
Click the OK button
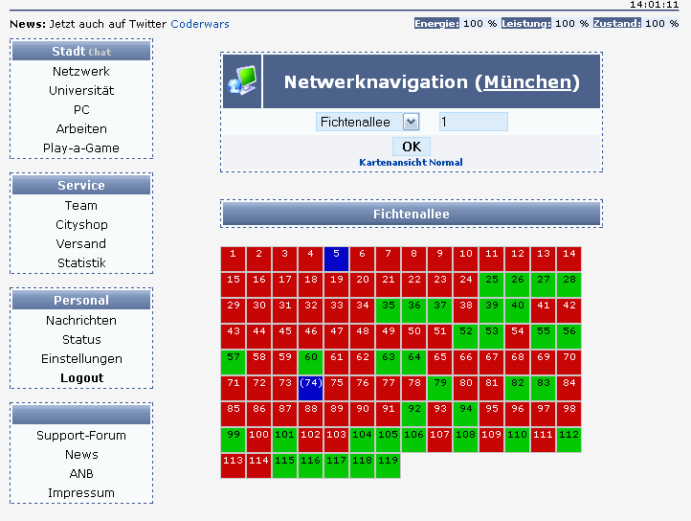(412, 147)
